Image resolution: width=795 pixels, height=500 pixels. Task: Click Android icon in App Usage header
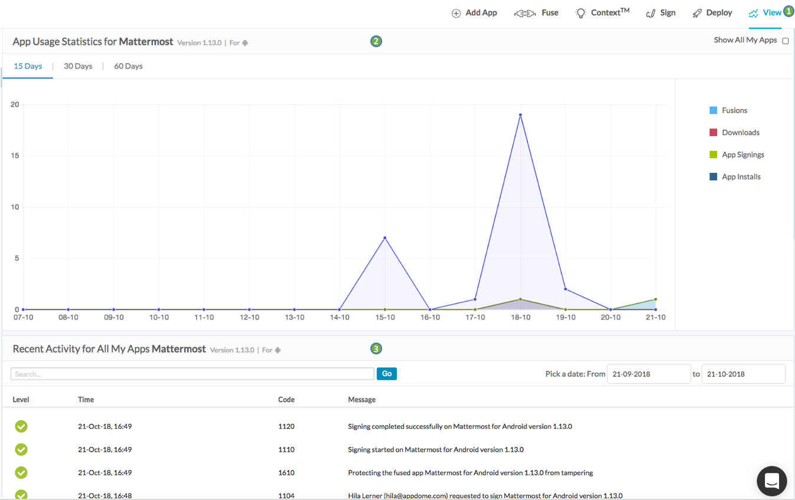[x=245, y=43]
